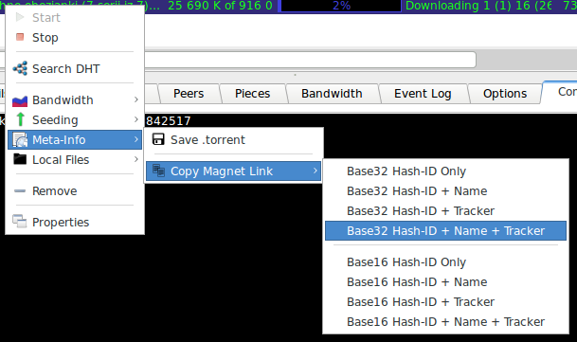Click the 2% download progress bar

coord(341,6)
